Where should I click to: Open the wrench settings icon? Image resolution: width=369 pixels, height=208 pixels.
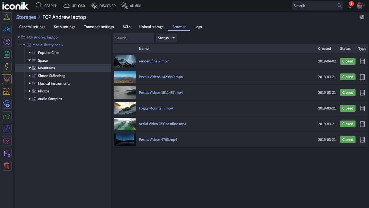[x=7, y=128]
